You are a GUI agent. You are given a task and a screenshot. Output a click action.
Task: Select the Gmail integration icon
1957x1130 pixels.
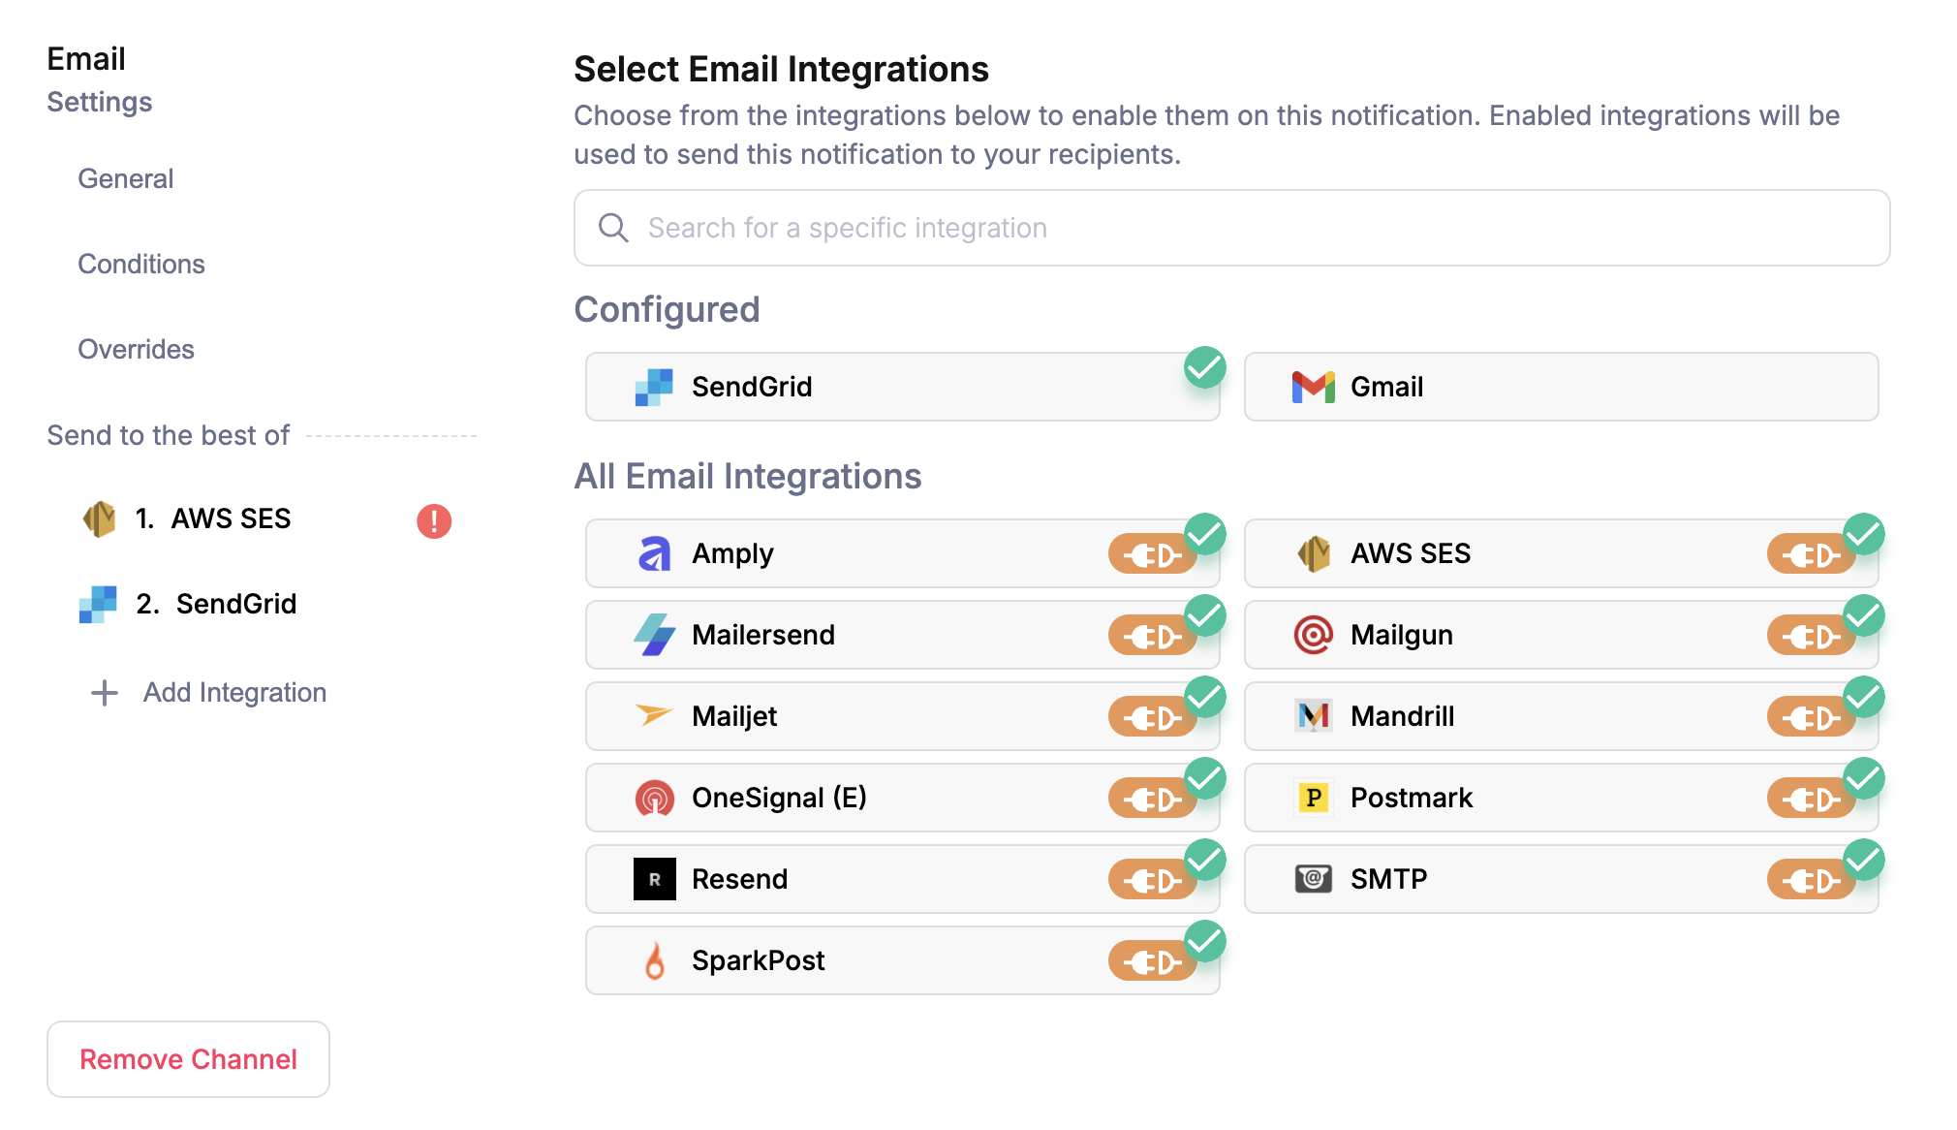point(1313,387)
